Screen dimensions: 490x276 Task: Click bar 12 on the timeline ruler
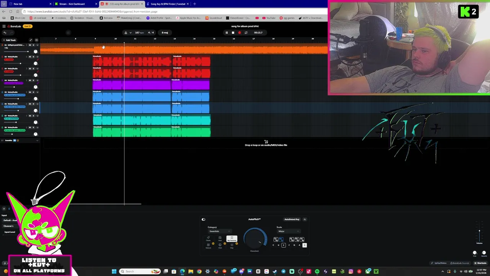pos(155,39)
